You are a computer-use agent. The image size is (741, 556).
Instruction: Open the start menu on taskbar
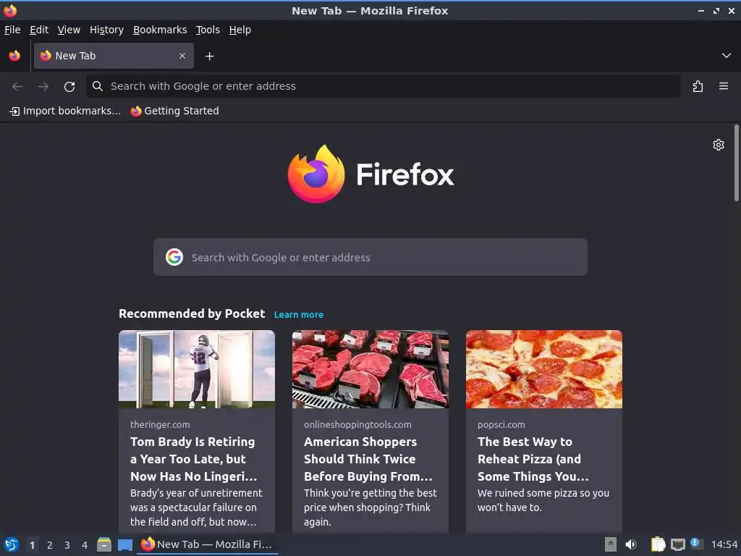(12, 544)
